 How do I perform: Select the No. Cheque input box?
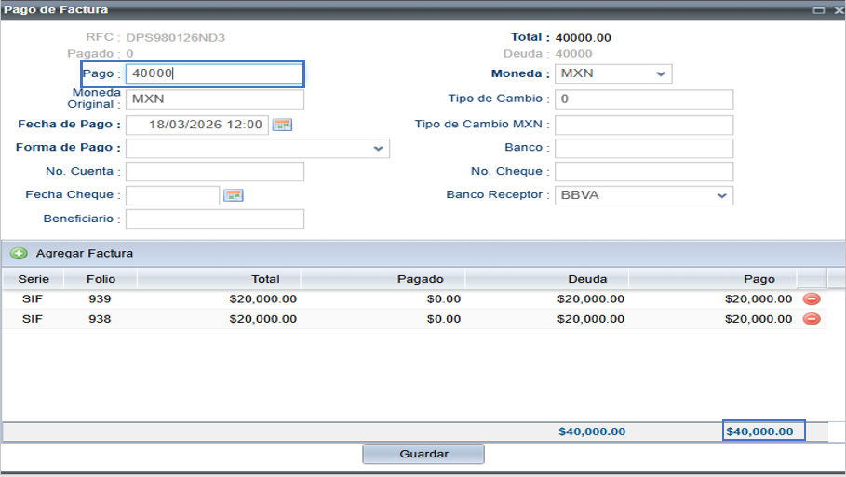(x=643, y=172)
